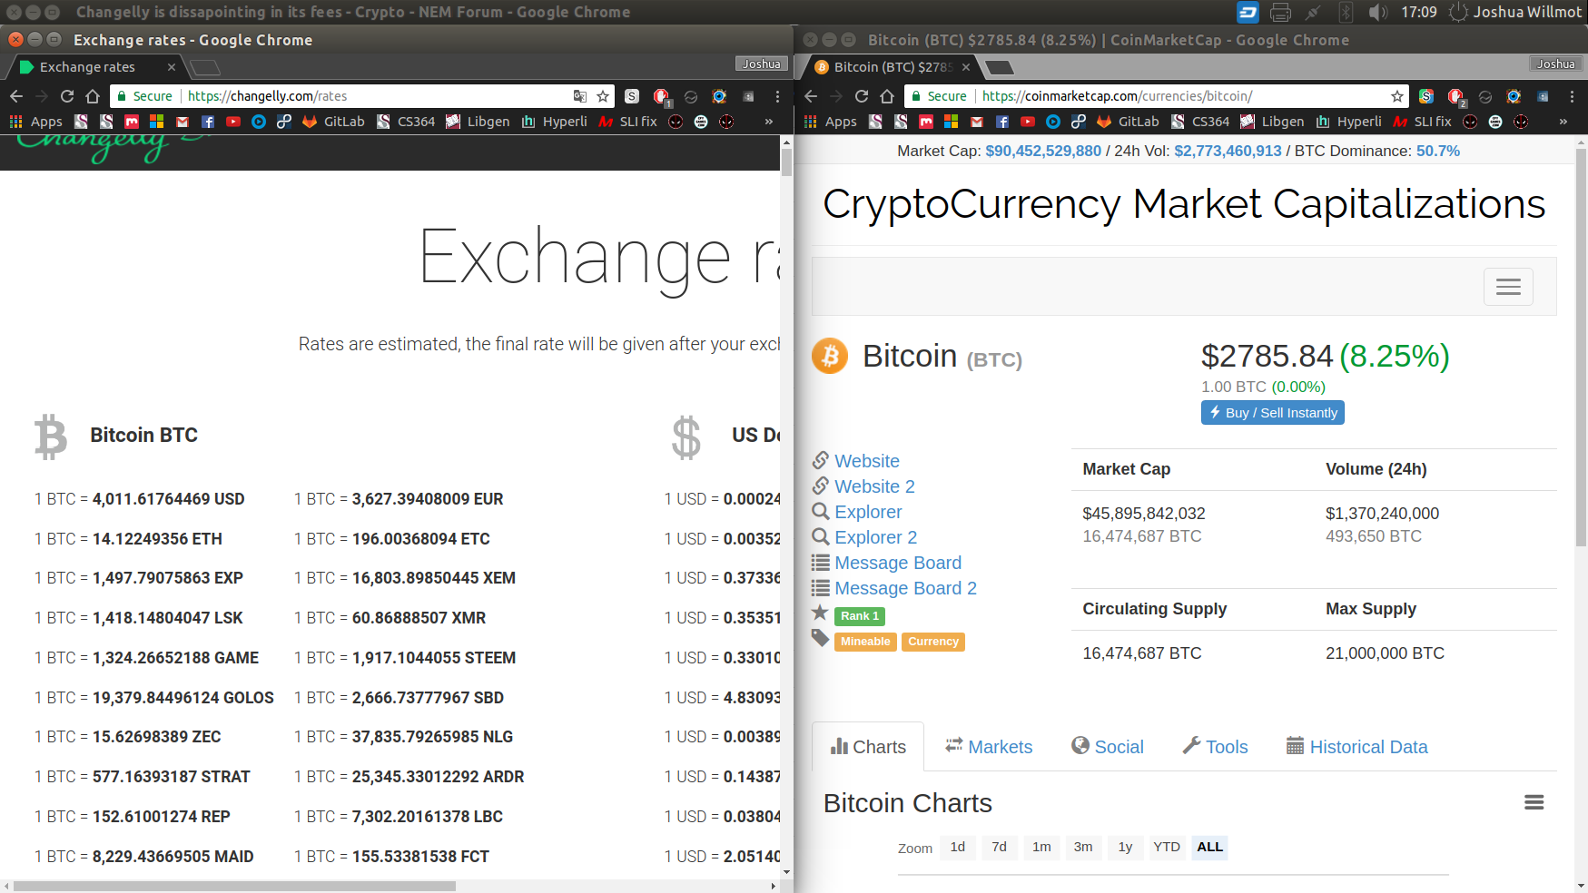Show more bookmarks in Exchange rates window
Viewport: 1588px width, 893px height.
[769, 122]
